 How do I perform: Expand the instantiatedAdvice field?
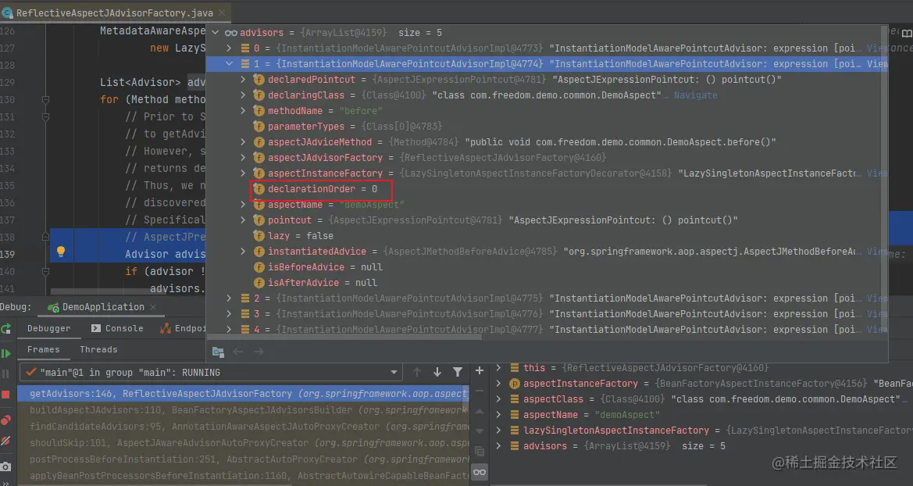pyautogui.click(x=244, y=251)
